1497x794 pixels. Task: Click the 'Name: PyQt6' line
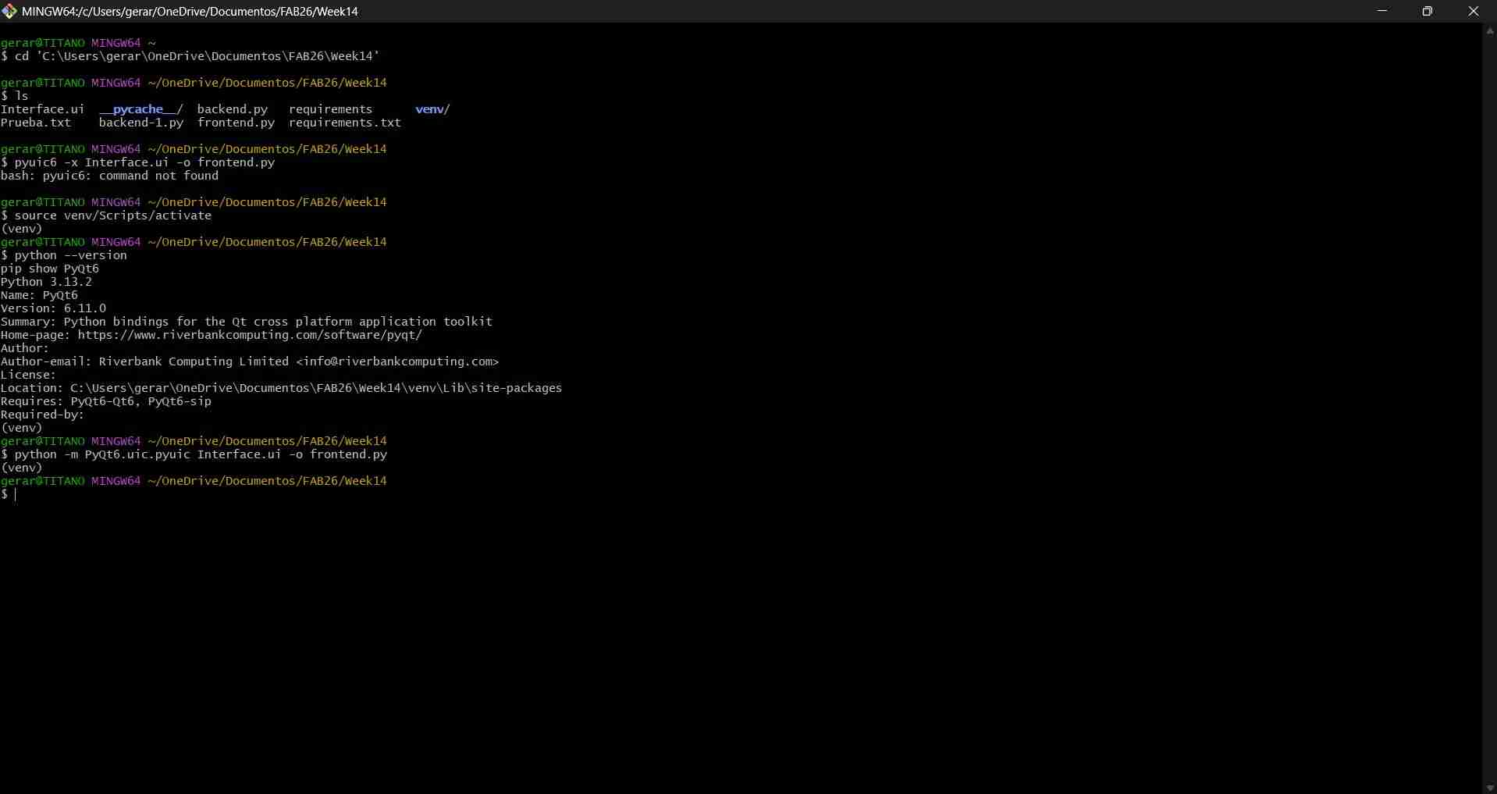[x=40, y=295]
